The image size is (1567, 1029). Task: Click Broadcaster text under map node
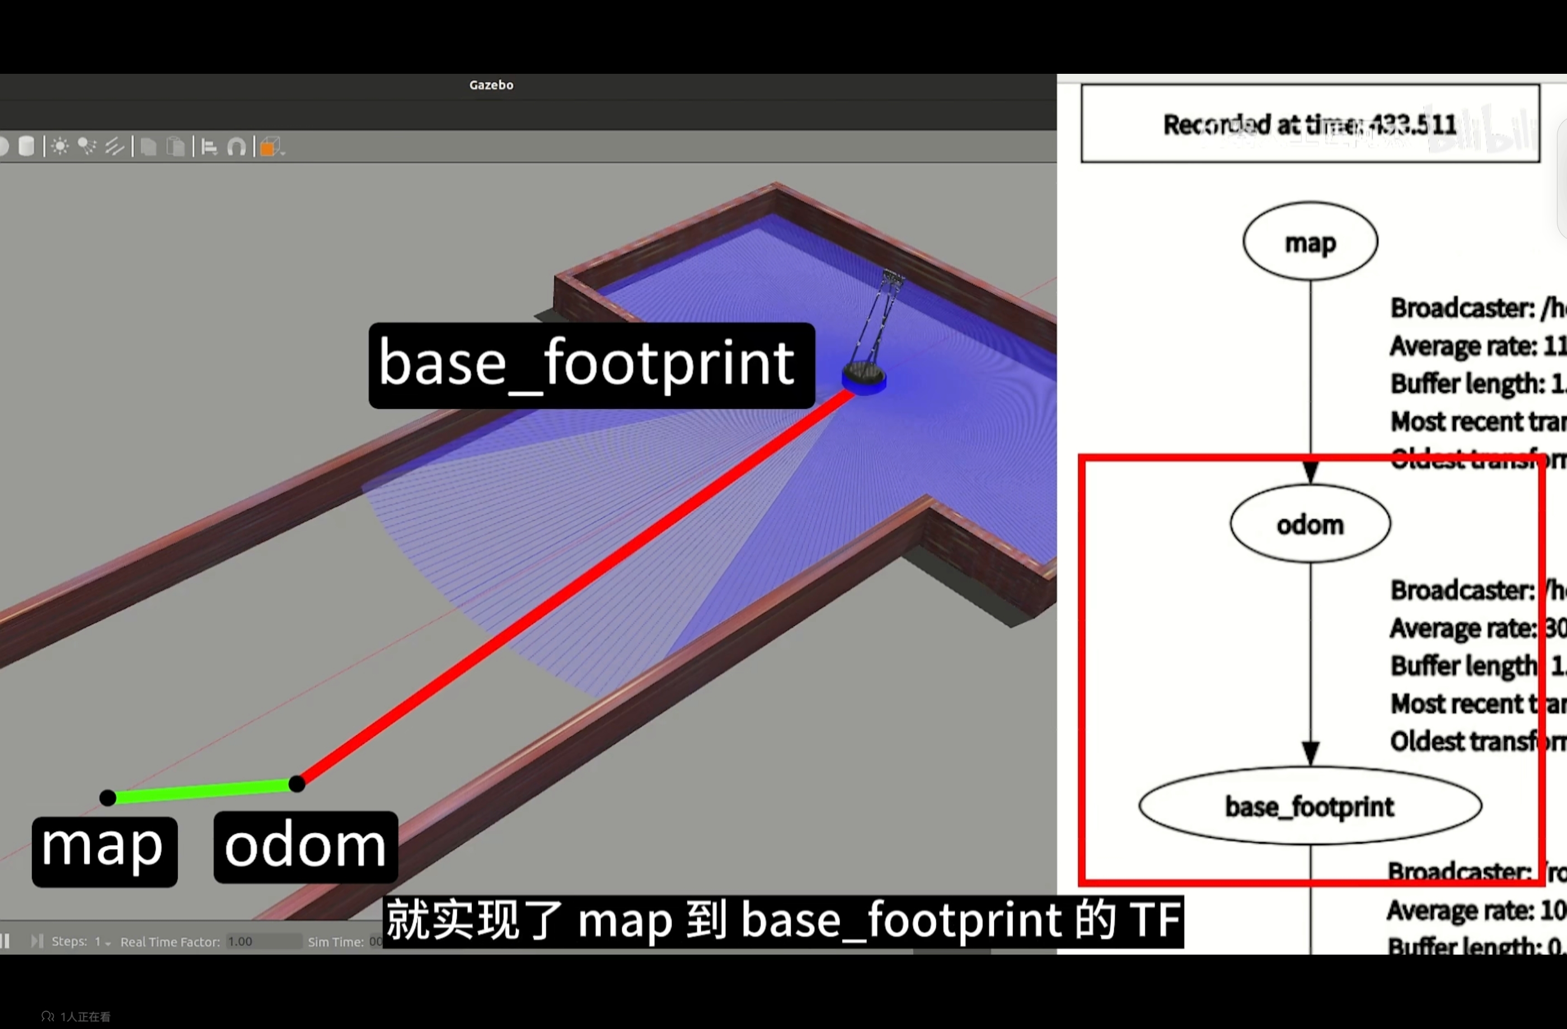click(x=1478, y=308)
